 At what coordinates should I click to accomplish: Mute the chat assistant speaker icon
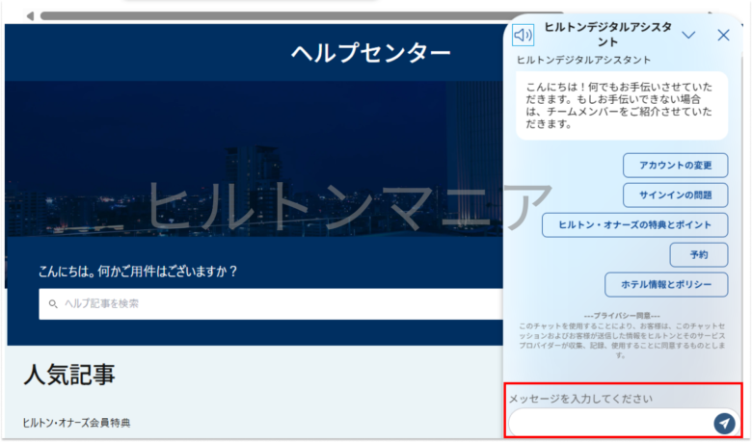pos(523,35)
